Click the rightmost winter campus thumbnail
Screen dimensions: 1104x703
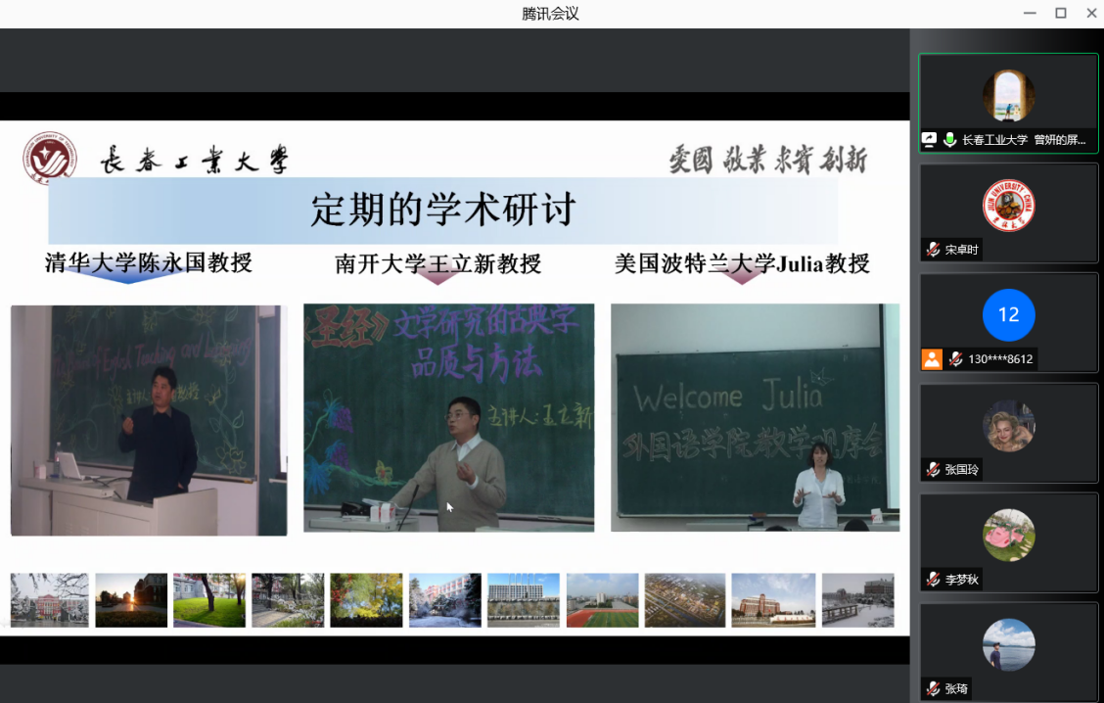coord(857,599)
